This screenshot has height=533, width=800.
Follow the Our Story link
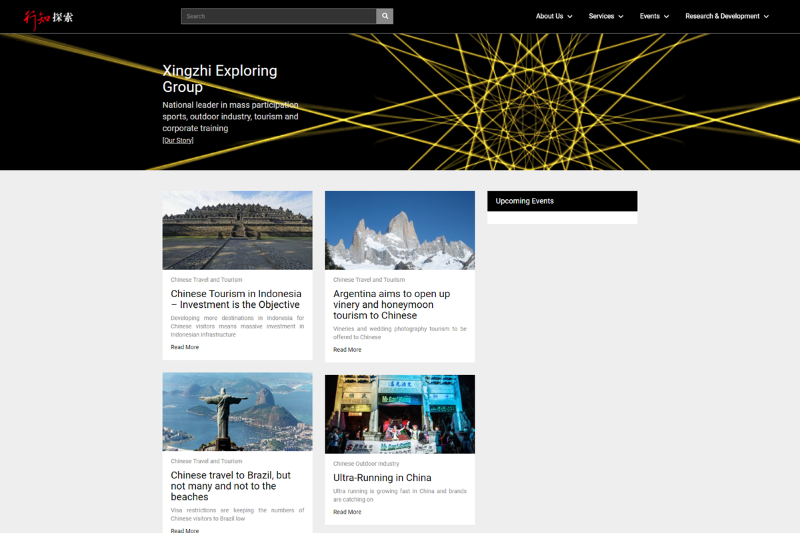click(x=178, y=141)
